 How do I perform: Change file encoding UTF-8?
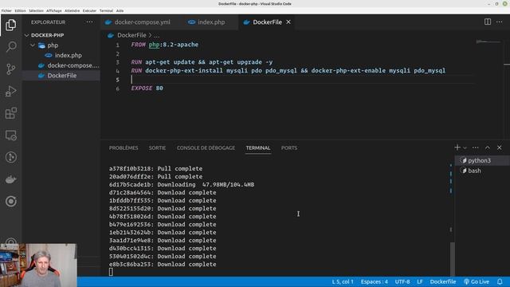(x=402, y=281)
